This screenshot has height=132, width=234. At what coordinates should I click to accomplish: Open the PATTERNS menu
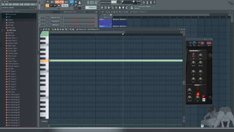(16, 4)
